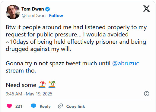Open the @TomDwan handle
The height and width of the screenshot is (112, 156).
33,16
